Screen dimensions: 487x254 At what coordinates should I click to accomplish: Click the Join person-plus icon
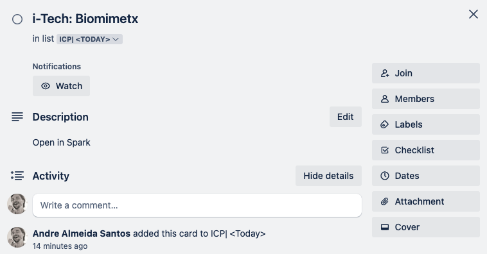[x=385, y=73]
